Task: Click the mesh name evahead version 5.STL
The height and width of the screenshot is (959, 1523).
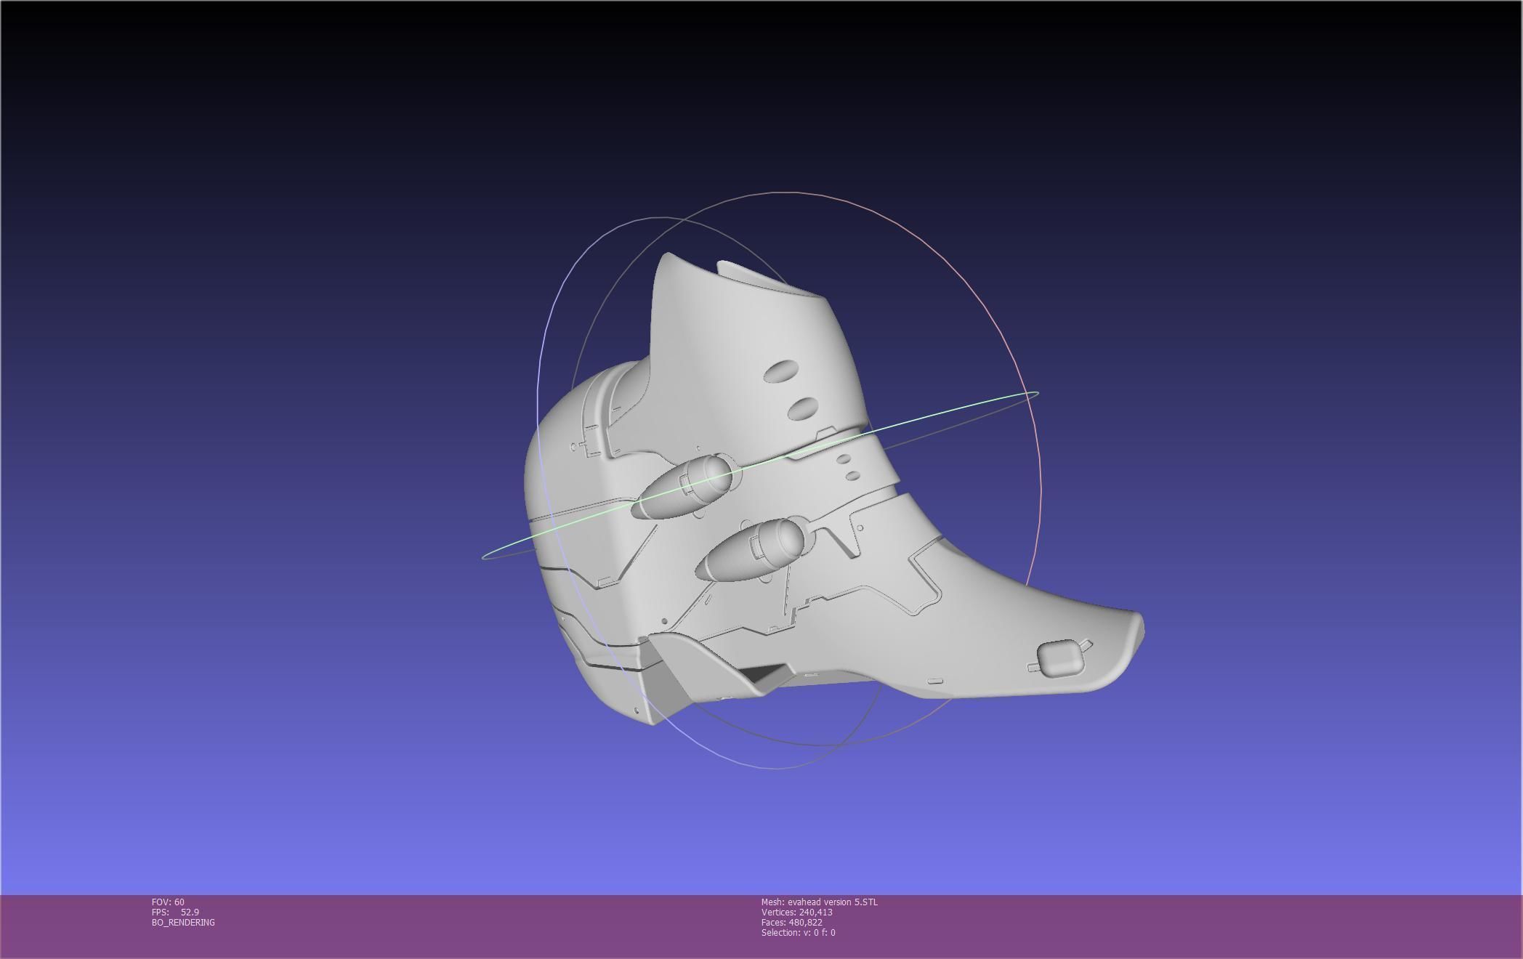Action: pos(819,902)
